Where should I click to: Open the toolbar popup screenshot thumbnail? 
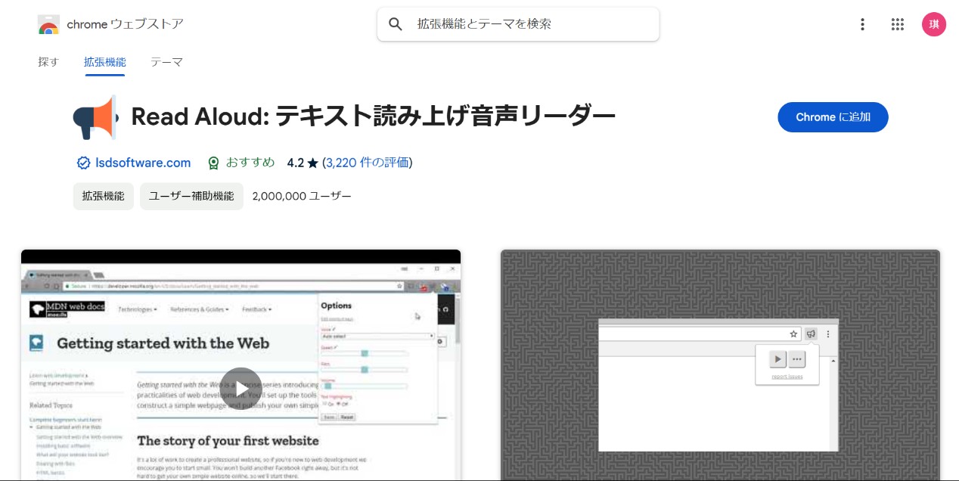(720, 365)
